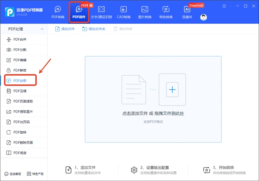Close the application window
Screen dimensions: 259x181
[253, 6]
